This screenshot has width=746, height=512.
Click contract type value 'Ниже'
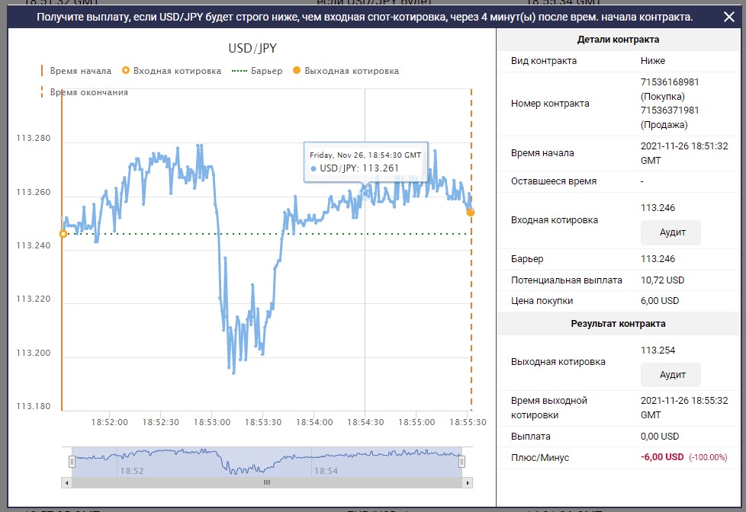(653, 61)
